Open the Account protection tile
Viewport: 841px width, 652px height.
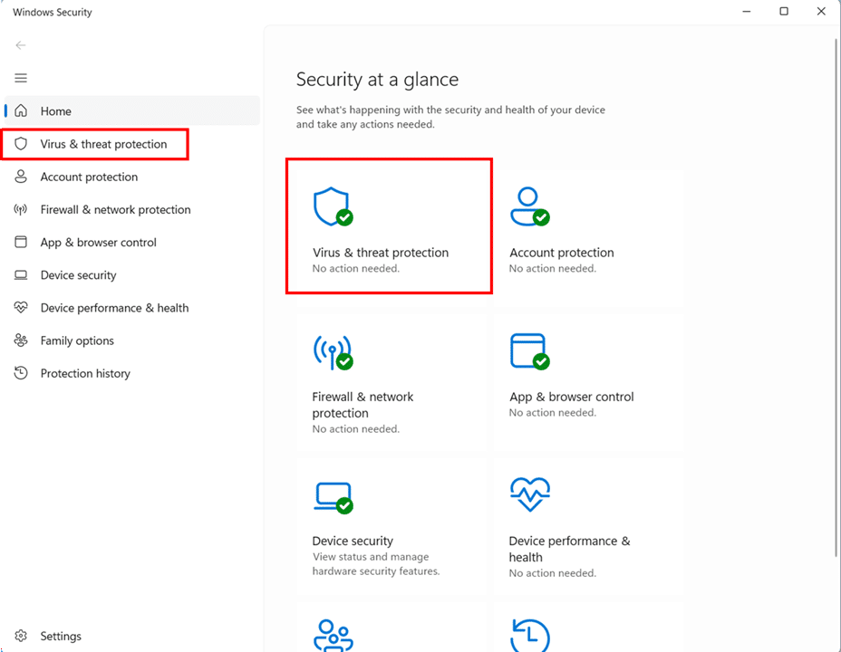tap(586, 226)
